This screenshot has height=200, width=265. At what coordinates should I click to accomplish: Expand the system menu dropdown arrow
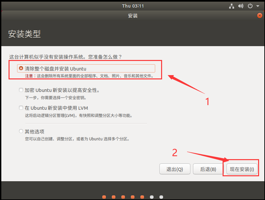(258, 6)
